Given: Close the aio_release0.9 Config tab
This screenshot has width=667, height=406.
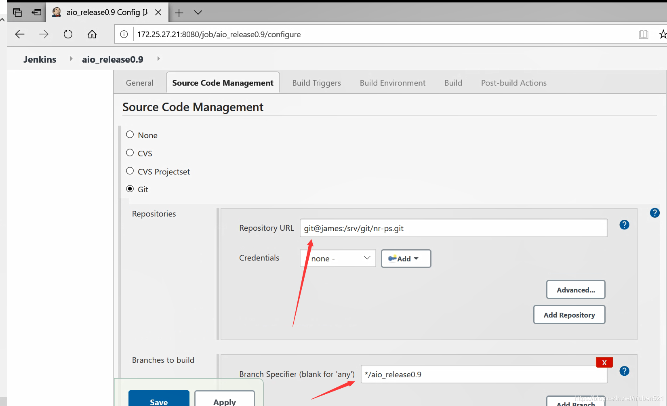Looking at the screenshot, I should [x=158, y=13].
